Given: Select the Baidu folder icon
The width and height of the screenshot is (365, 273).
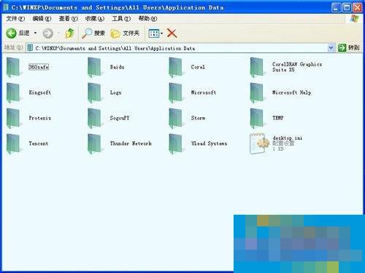Looking at the screenshot, I should point(94,67).
